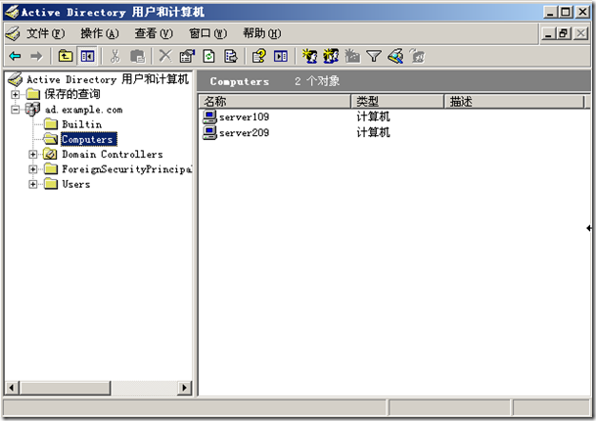Restore the inner MMC child window
The image size is (596, 421).
564,33
